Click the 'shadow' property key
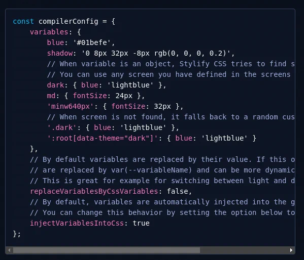The width and height of the screenshot is (304, 260). pyautogui.click(x=60, y=53)
